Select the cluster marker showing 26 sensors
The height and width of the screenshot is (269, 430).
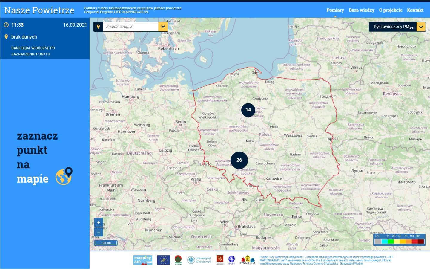[239, 160]
